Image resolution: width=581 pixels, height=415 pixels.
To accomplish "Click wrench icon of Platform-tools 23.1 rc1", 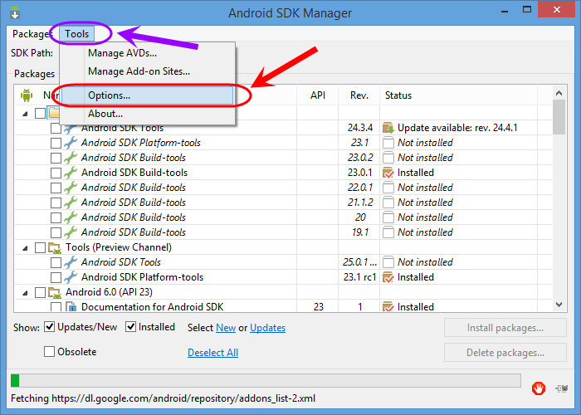I will [x=71, y=277].
